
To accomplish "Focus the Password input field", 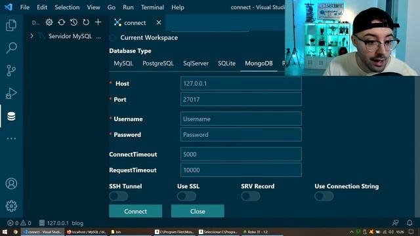I will pos(241,134).
